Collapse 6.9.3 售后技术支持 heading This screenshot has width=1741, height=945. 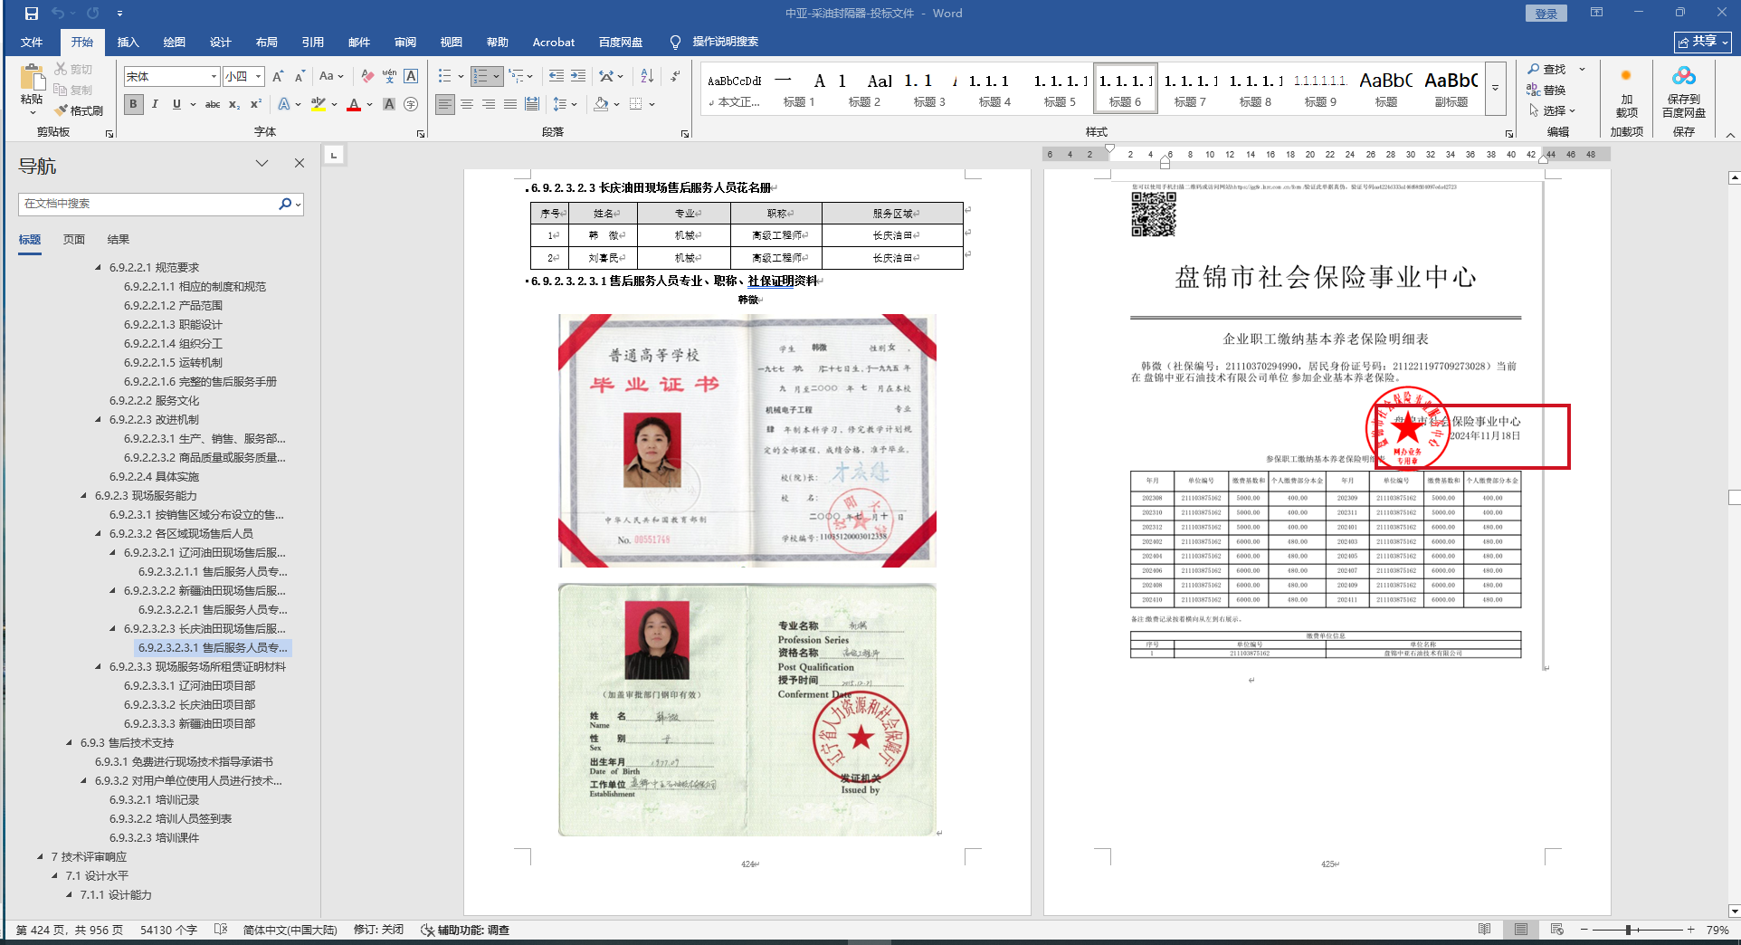(69, 743)
